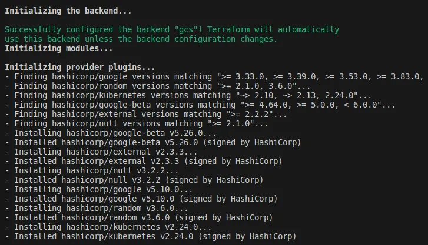Click the "Initializing the backend..." heading line
The width and height of the screenshot is (428, 245).
pos(68,11)
